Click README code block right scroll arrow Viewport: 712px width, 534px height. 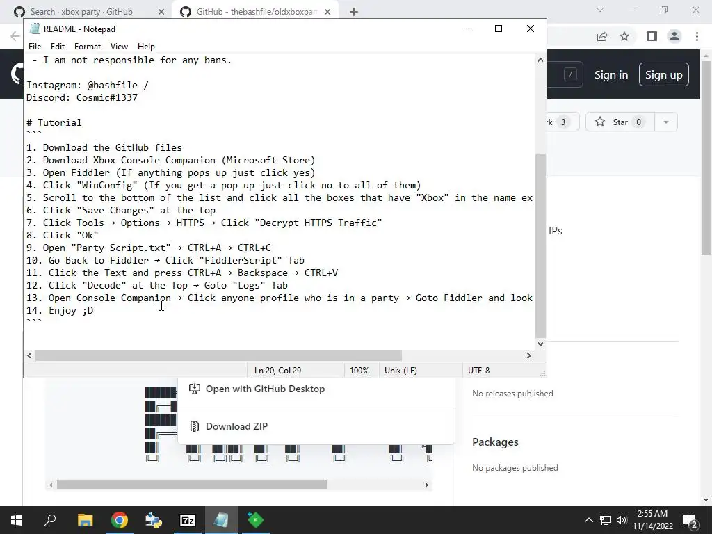(x=426, y=485)
